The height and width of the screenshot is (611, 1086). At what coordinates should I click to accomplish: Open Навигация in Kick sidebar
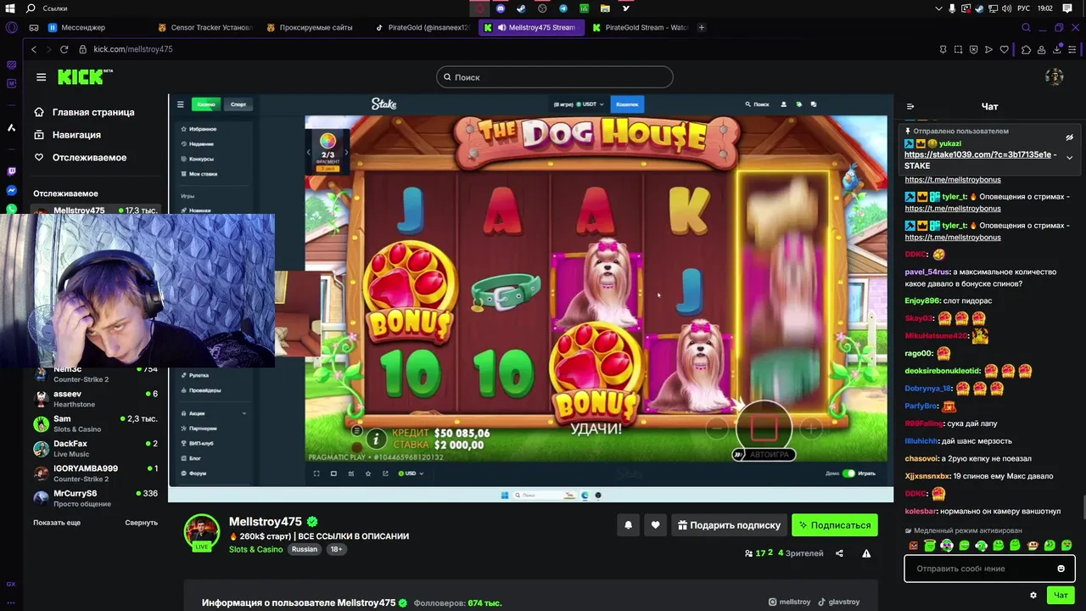click(x=68, y=135)
